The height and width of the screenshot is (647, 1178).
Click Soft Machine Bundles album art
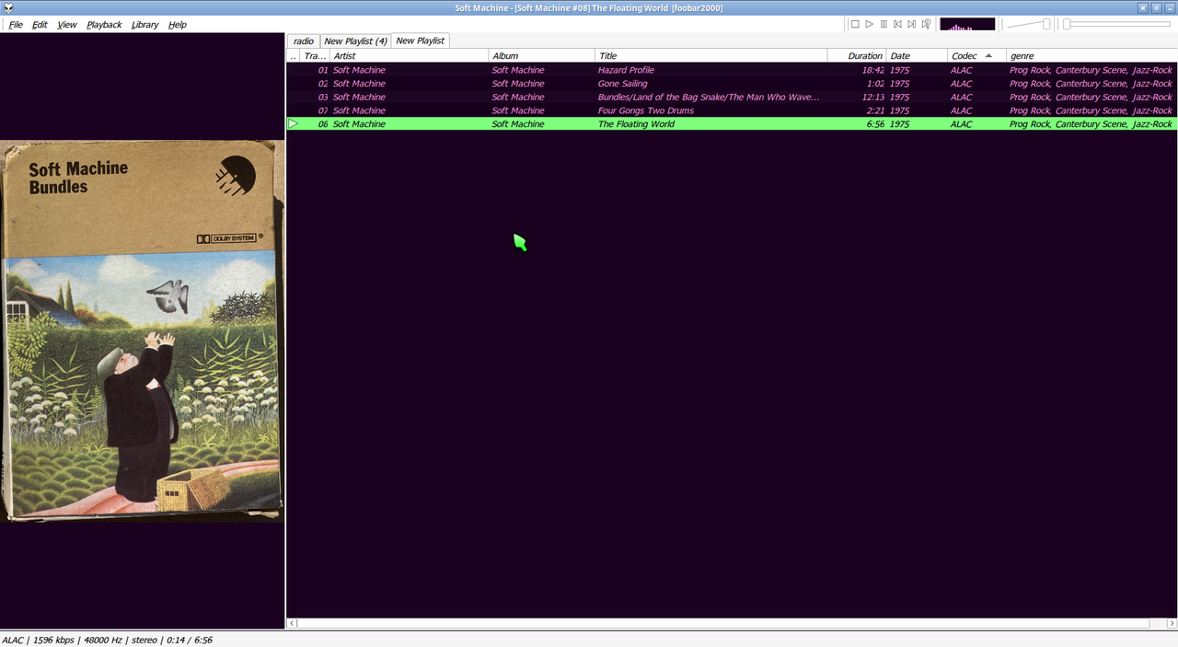click(x=143, y=331)
